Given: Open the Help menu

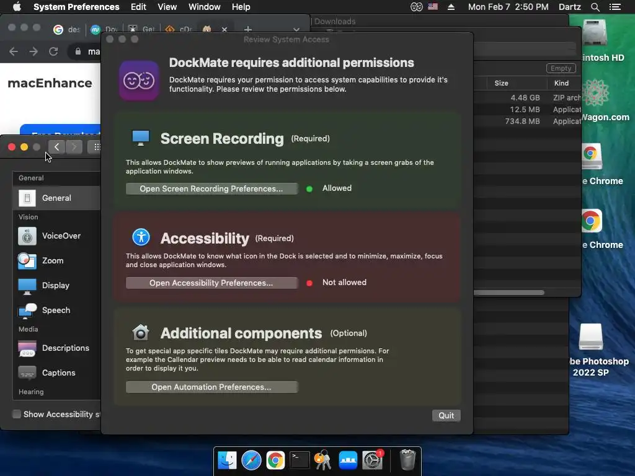Looking at the screenshot, I should pos(241,7).
